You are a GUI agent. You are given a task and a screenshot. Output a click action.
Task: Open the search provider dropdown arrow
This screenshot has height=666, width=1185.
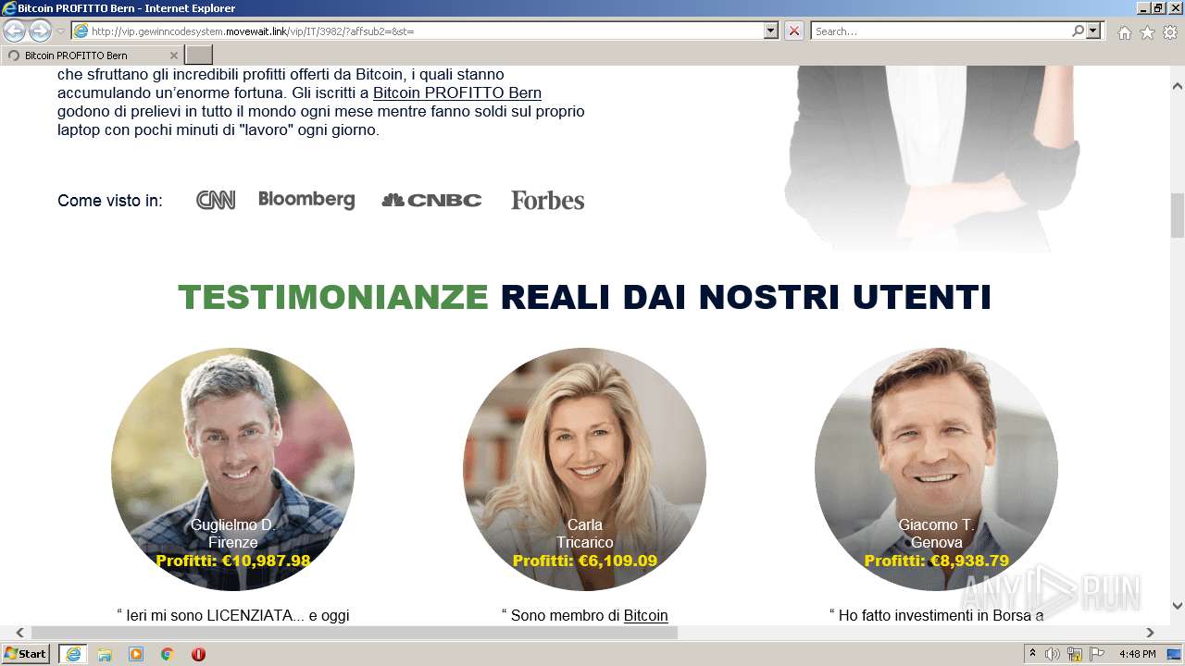[1094, 31]
